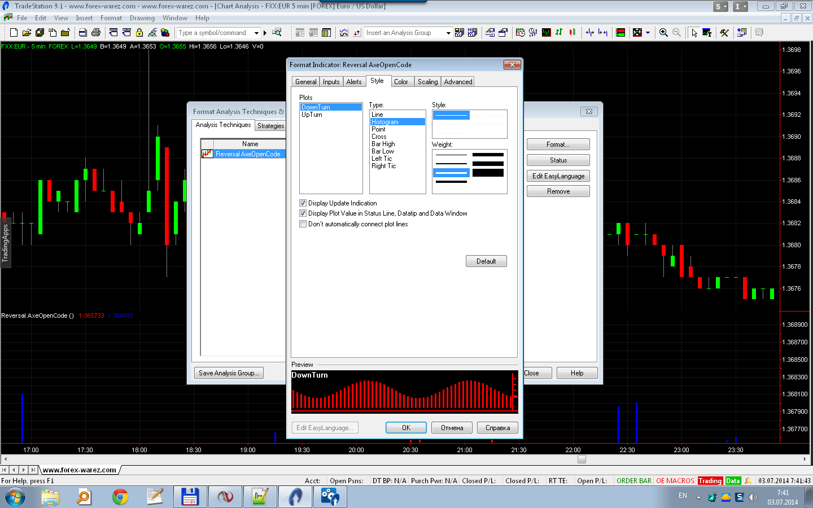Toggle Display Plot Value in Status Line checkbox
Image resolution: width=813 pixels, height=508 pixels.
[303, 213]
